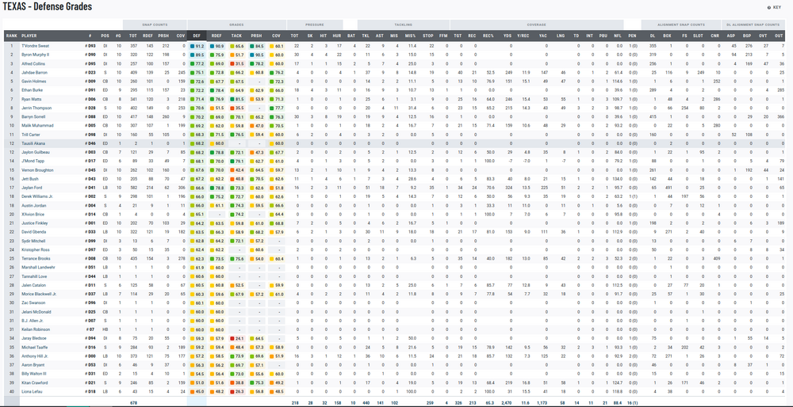The width and height of the screenshot is (793, 407).
Task: Click the TACK grade column header
Action: [236, 36]
